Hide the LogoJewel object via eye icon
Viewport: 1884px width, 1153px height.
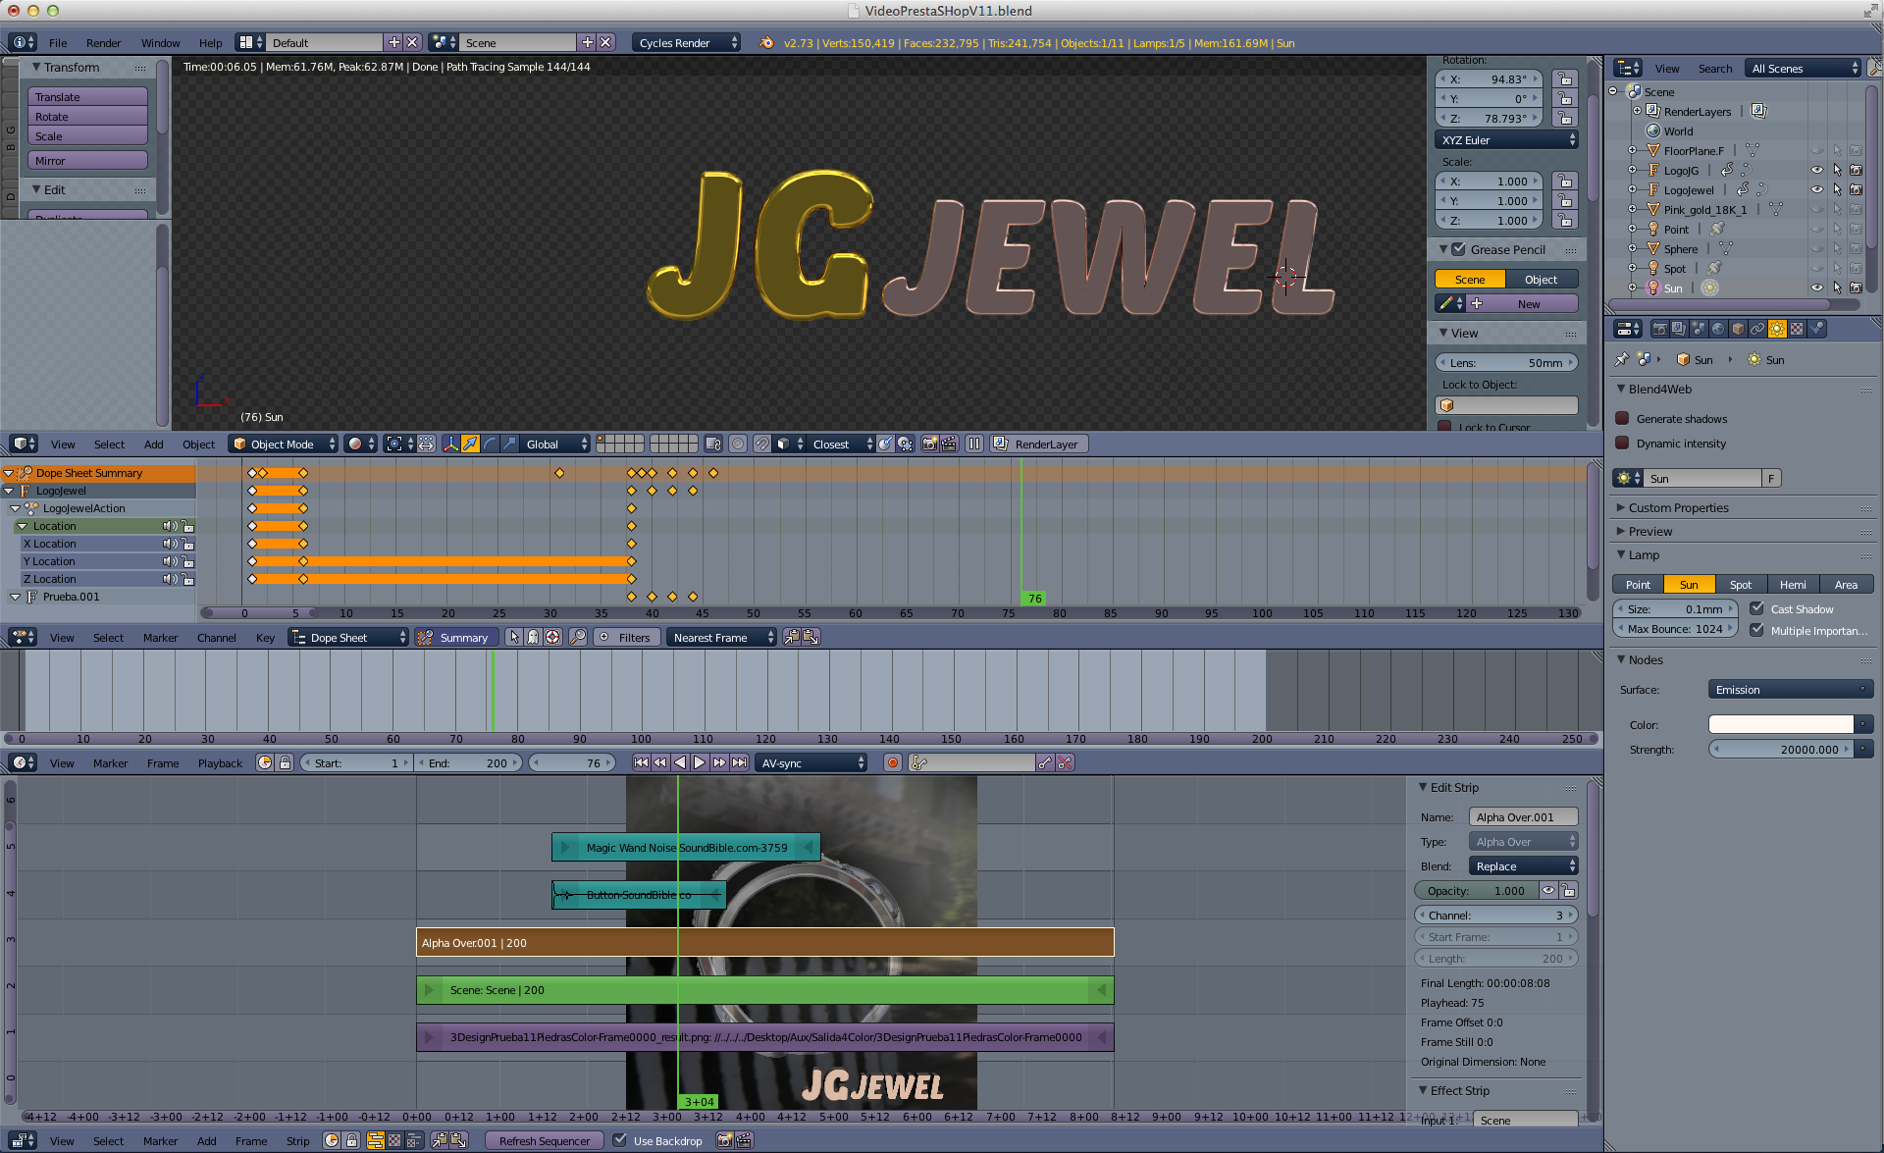[x=1816, y=190]
